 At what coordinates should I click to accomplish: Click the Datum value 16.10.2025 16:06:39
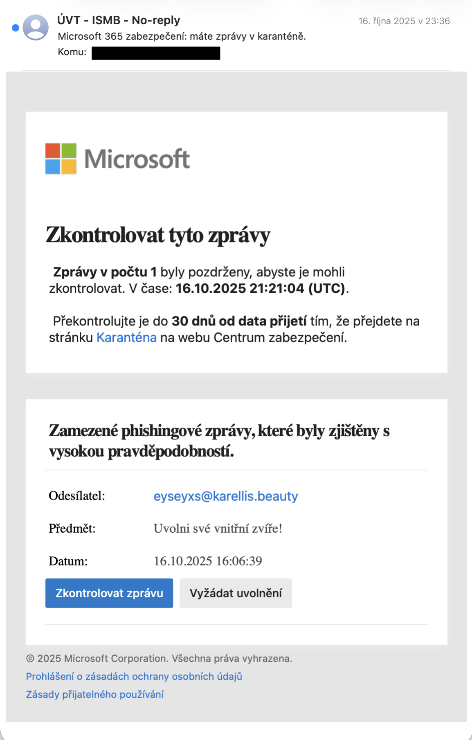(x=207, y=561)
